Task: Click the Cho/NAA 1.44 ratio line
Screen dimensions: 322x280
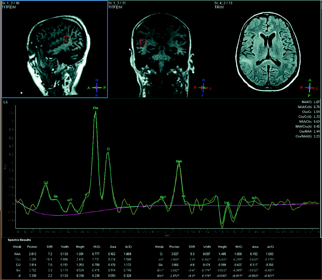Action: tap(309, 131)
